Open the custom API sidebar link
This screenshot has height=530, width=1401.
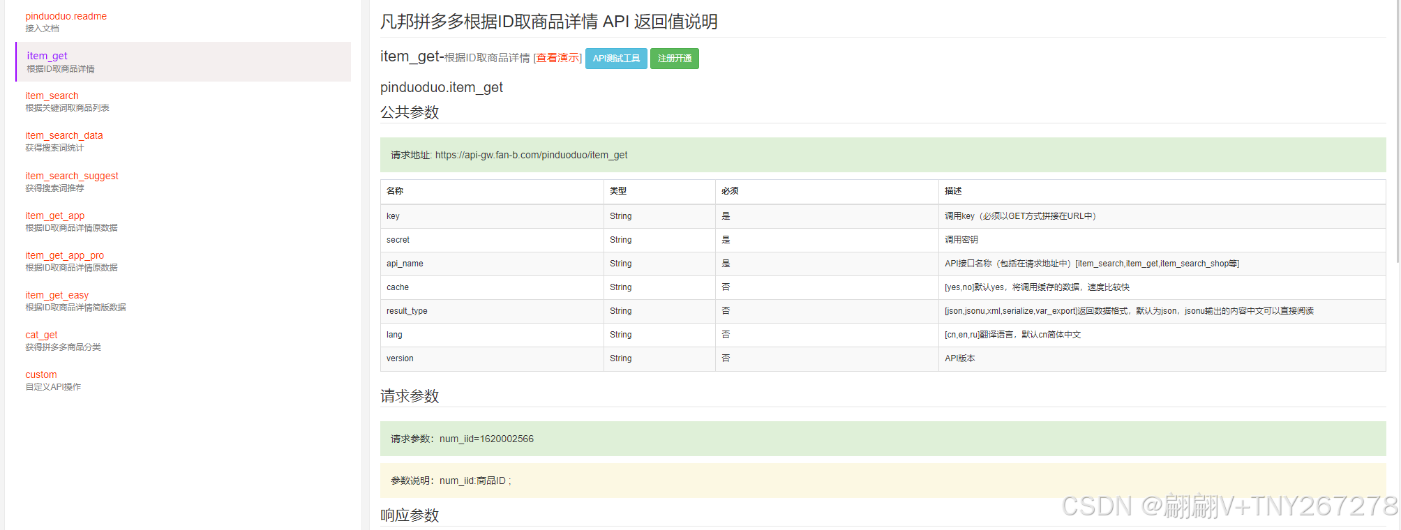(41, 374)
